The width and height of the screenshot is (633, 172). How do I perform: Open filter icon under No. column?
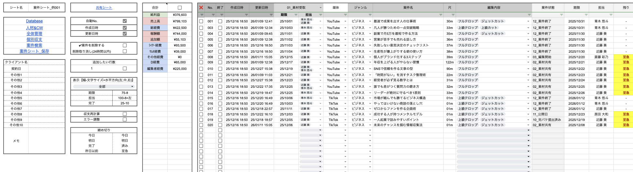213,15
